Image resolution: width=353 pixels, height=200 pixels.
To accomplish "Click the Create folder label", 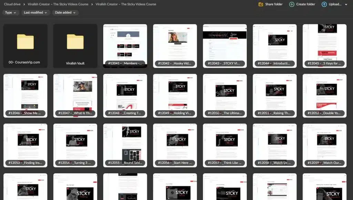I will [305, 4].
